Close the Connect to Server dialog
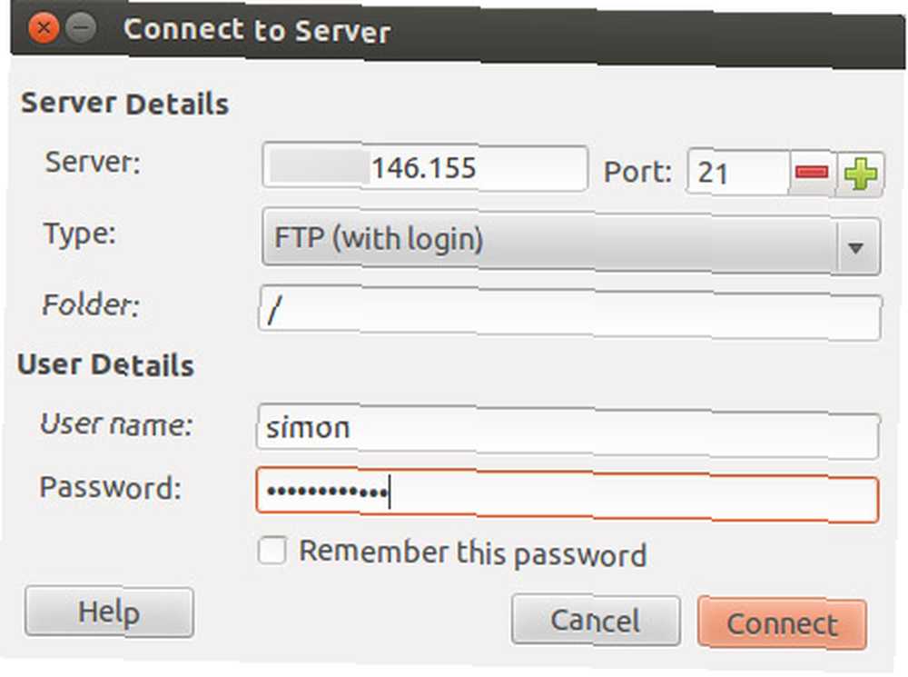The width and height of the screenshot is (908, 677). click(x=43, y=27)
